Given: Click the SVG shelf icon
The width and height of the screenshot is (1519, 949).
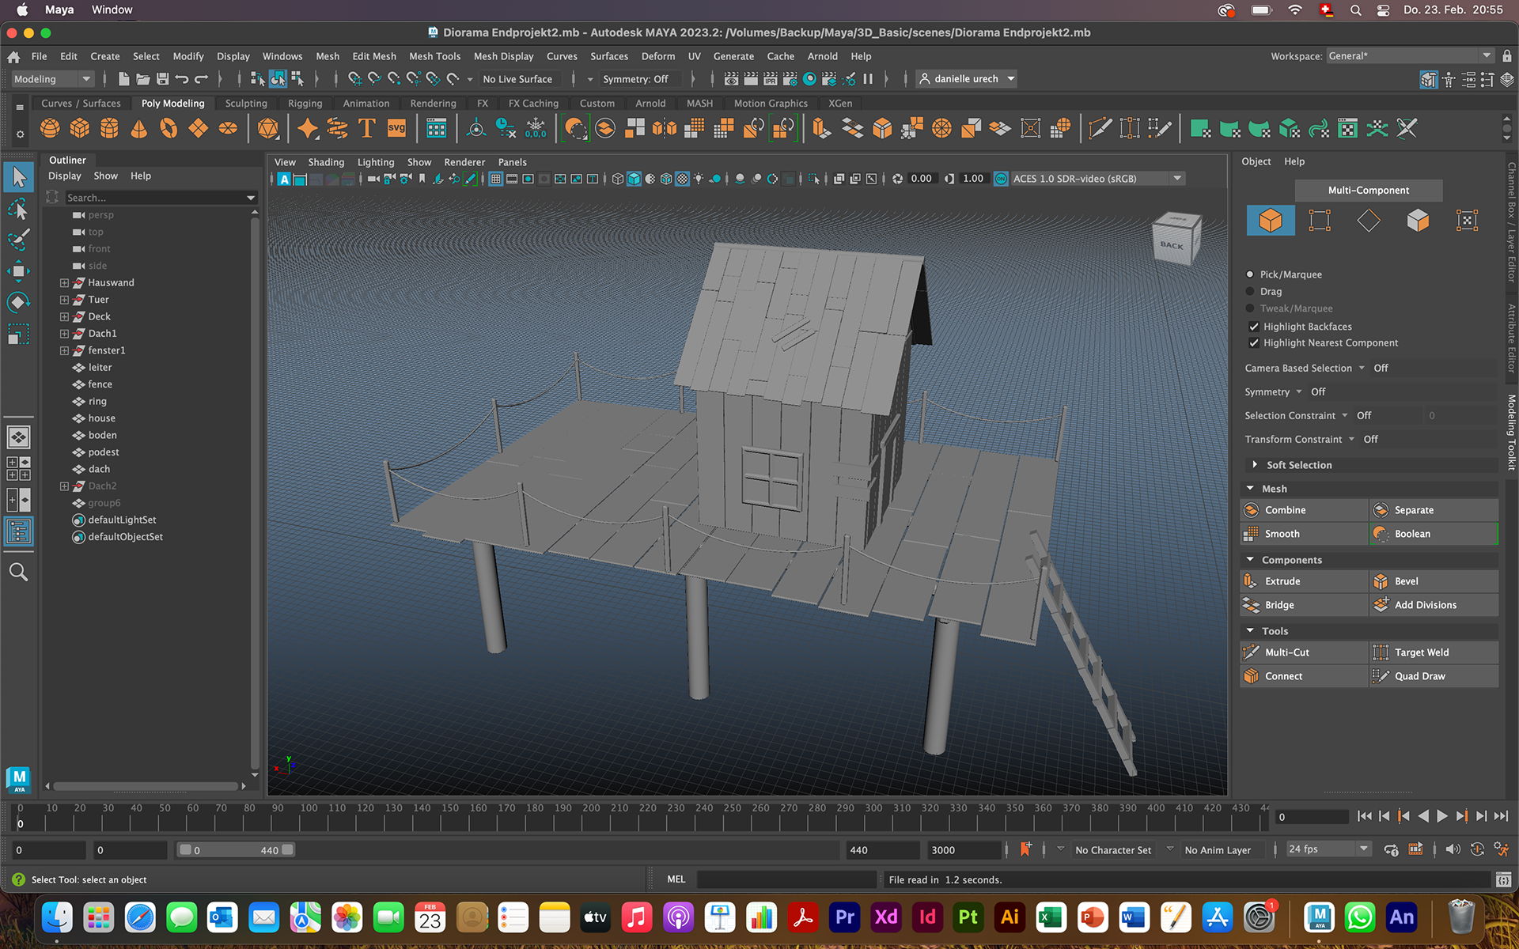Looking at the screenshot, I should [396, 128].
